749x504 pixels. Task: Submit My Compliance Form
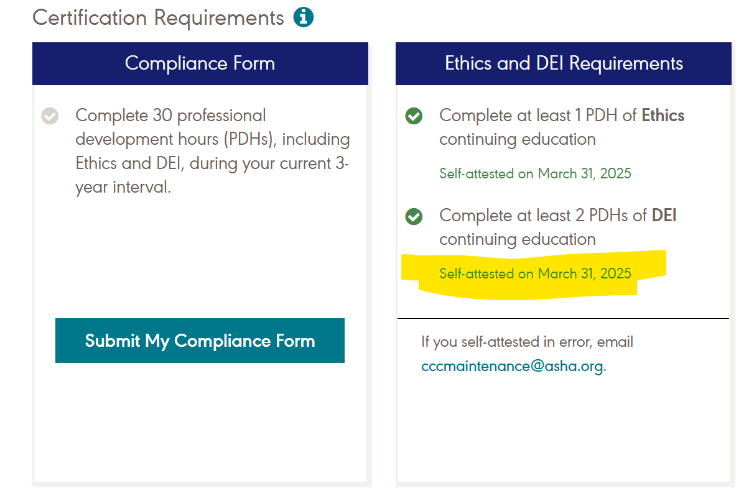200,341
